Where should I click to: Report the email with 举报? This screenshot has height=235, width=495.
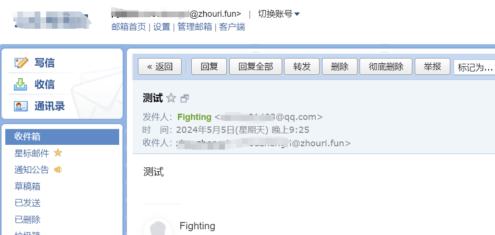click(x=432, y=67)
